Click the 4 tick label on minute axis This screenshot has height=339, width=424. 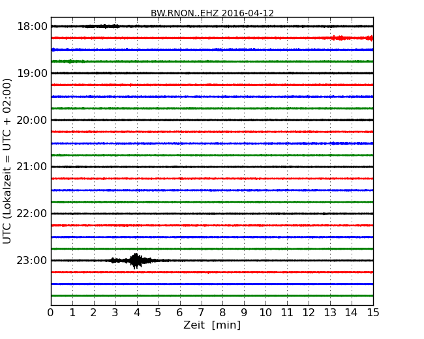click(137, 312)
